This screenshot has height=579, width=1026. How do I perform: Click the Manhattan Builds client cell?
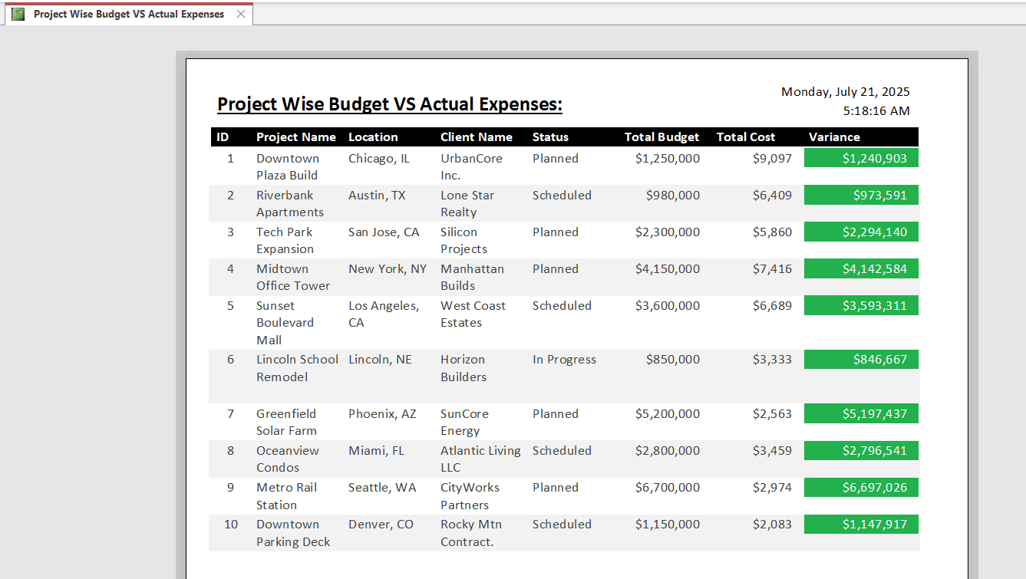[x=472, y=277]
